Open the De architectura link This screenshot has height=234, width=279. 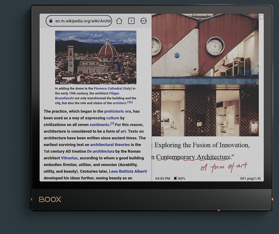(x=100, y=151)
